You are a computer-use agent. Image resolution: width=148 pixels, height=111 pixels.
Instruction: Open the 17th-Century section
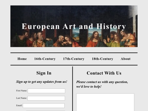(74, 59)
